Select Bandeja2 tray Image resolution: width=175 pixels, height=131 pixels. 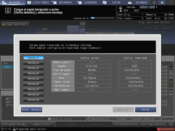tap(34, 63)
